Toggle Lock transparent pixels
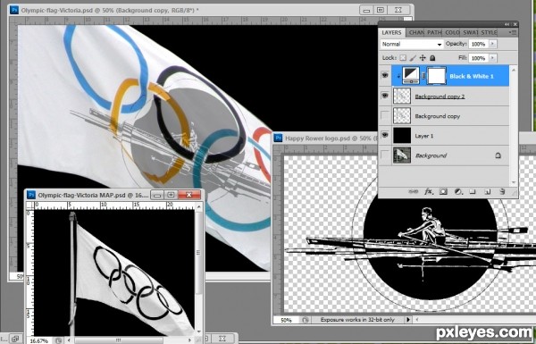The height and width of the screenshot is (344, 536). [x=403, y=58]
